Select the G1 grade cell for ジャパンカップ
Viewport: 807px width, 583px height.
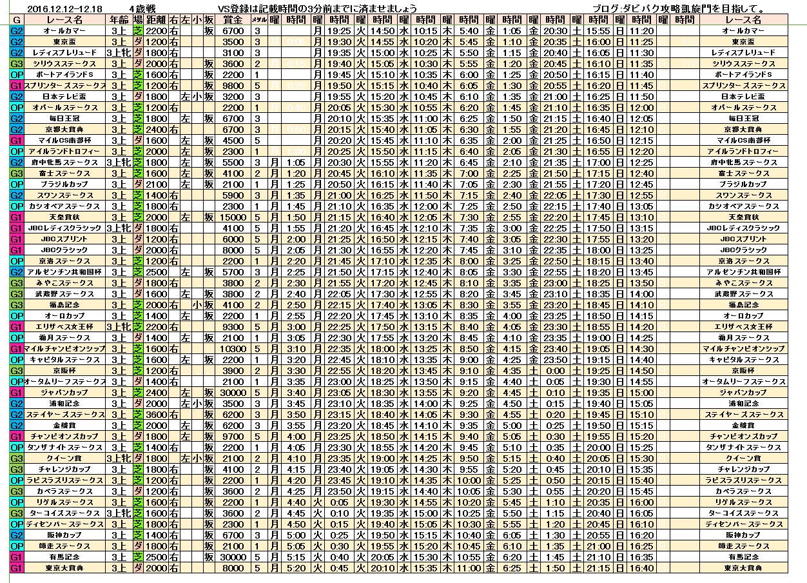point(17,392)
